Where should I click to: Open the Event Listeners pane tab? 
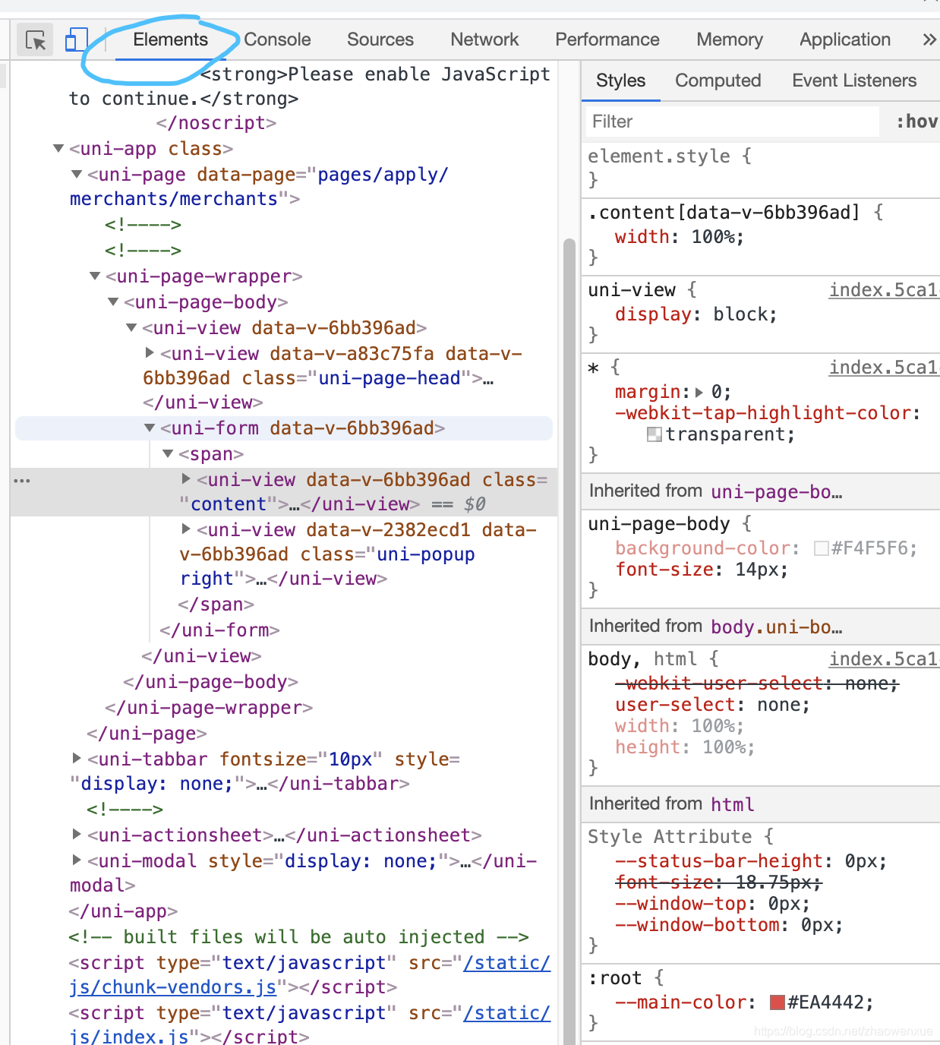(854, 81)
